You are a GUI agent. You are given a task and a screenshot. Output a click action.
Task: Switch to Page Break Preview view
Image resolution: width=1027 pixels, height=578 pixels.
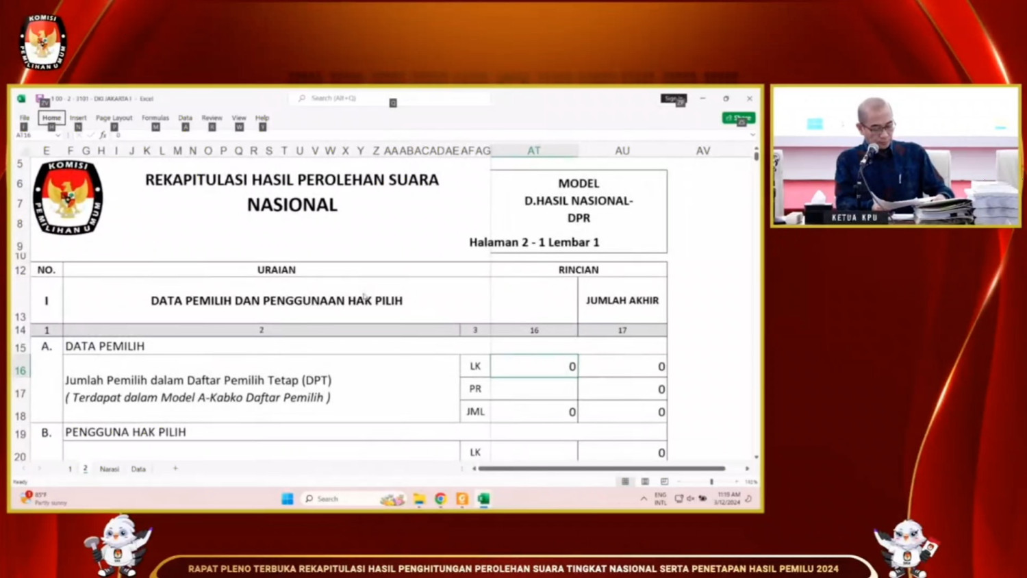[x=664, y=481]
